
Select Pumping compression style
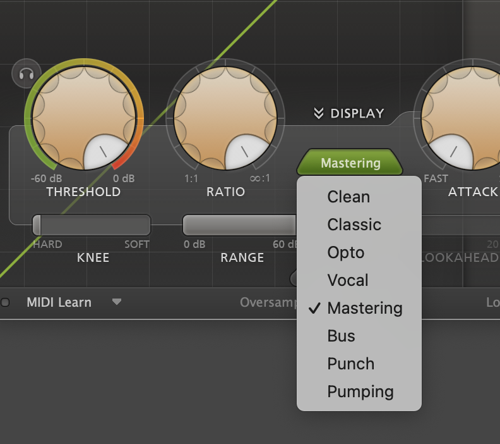[x=359, y=392]
